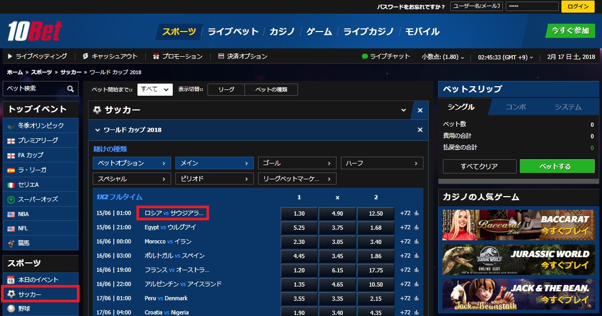
Task: Click the US flag beside NFL
Action: coord(11,229)
